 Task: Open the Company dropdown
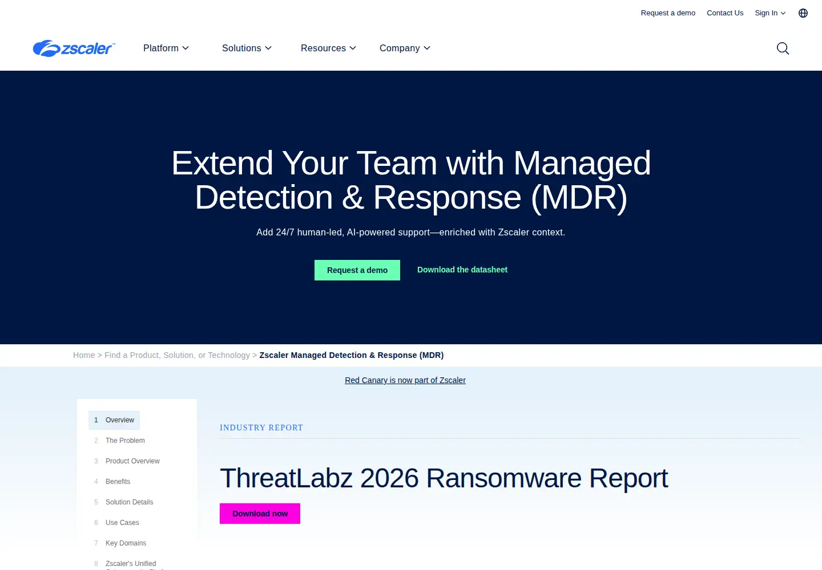(405, 48)
